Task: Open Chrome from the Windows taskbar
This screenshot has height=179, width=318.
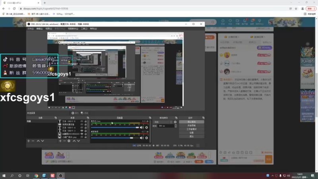Action: point(36,175)
